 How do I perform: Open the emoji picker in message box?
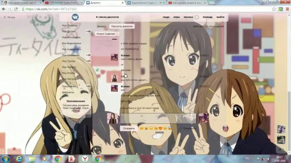click(x=193, y=116)
